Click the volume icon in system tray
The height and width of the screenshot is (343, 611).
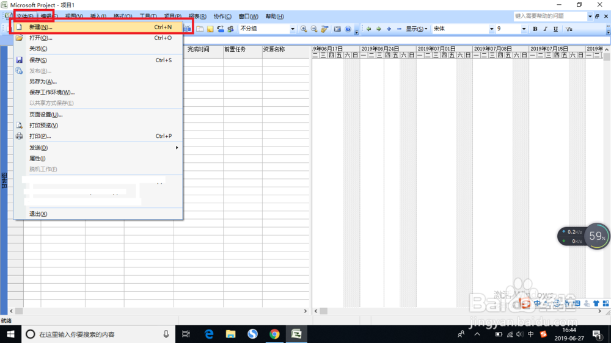pos(520,334)
